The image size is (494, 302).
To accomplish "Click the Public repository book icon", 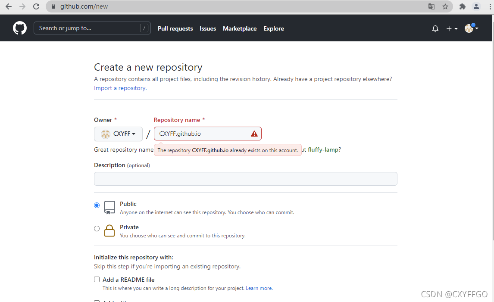I will pyautogui.click(x=109, y=207).
